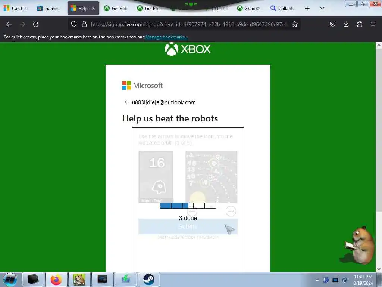
Task: Open the black box taskbar application
Action: click(x=33, y=280)
